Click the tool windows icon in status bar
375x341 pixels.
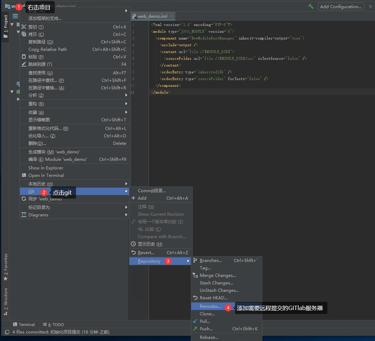(x=7, y=332)
